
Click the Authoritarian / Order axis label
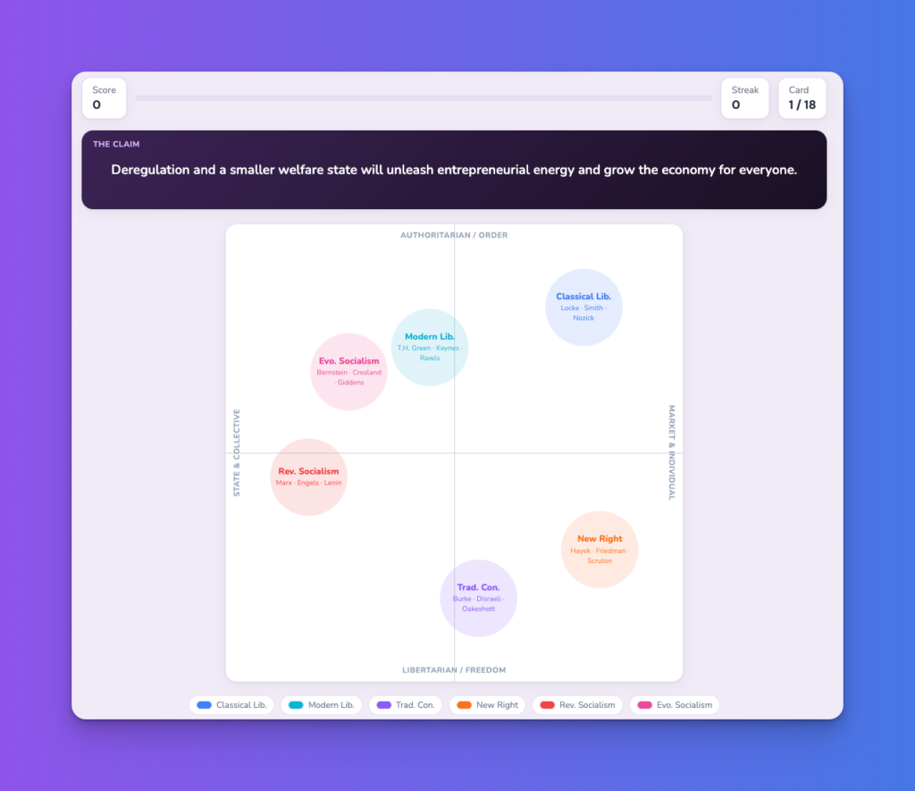[454, 235]
